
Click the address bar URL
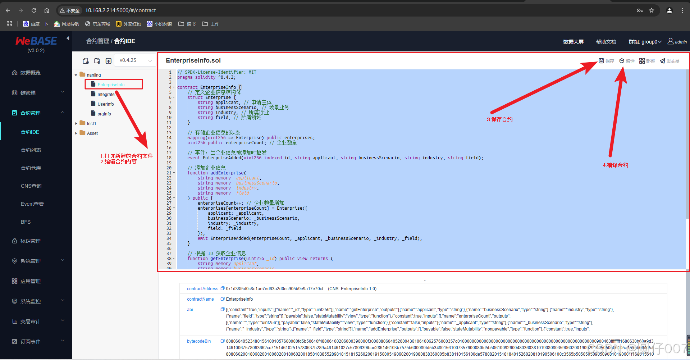(120, 10)
